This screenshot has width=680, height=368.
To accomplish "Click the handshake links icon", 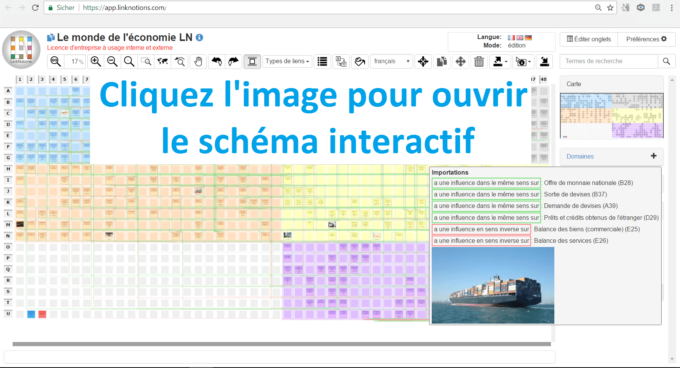I will (360, 61).
